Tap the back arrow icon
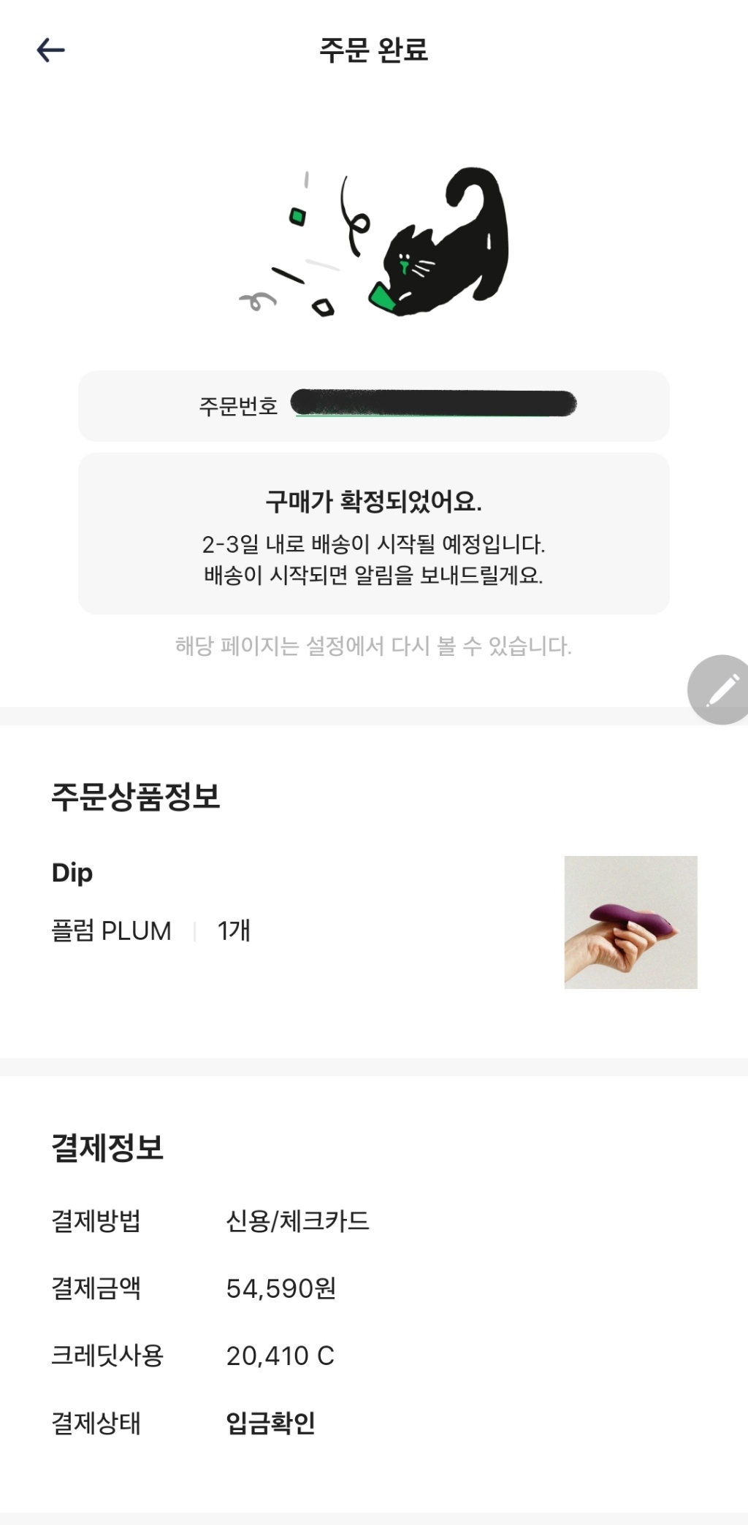Viewport: 748px width, 1525px height. coord(51,50)
